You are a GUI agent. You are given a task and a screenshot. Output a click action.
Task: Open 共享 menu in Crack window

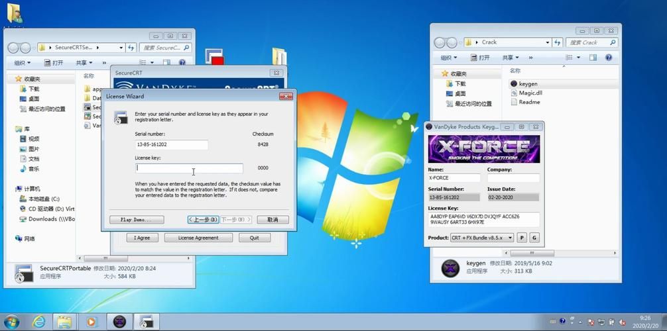[511, 58]
